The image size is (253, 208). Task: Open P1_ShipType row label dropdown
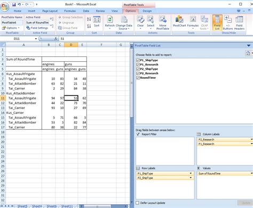tap(191, 173)
